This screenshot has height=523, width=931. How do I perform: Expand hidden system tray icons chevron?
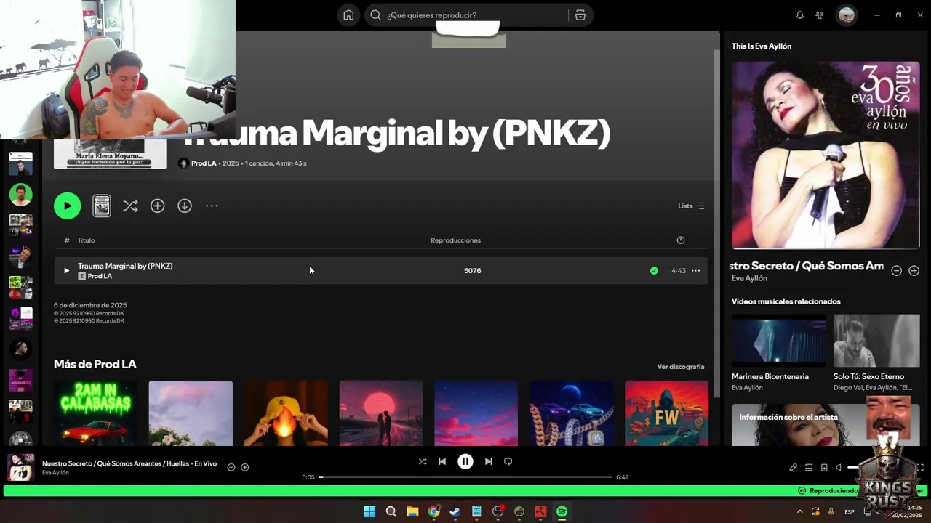(800, 511)
